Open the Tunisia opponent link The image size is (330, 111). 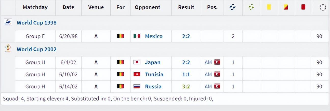154,74
